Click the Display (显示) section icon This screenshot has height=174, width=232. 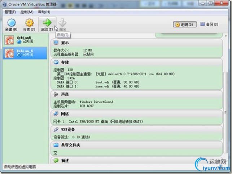tap(56, 43)
